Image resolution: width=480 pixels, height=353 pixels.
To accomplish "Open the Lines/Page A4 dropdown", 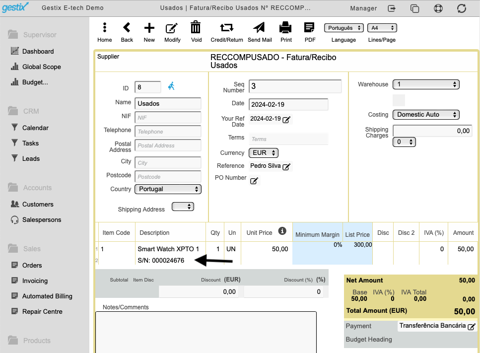I will (x=382, y=28).
